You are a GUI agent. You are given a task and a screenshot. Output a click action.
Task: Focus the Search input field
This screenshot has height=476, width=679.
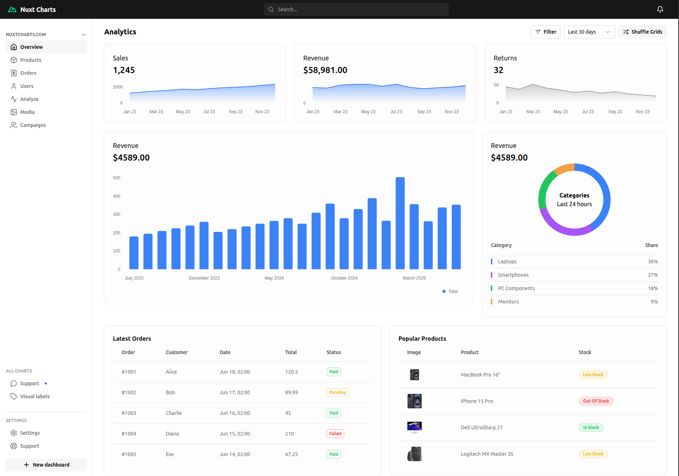click(356, 9)
